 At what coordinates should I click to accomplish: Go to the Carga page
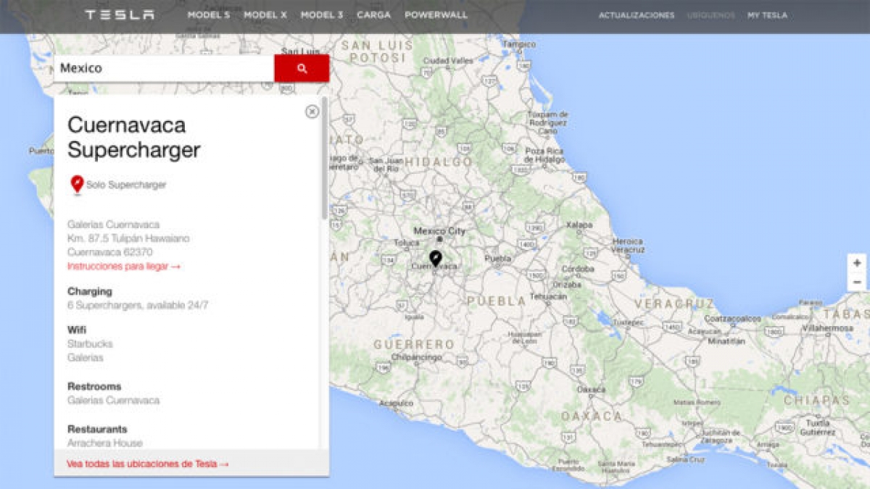373,14
